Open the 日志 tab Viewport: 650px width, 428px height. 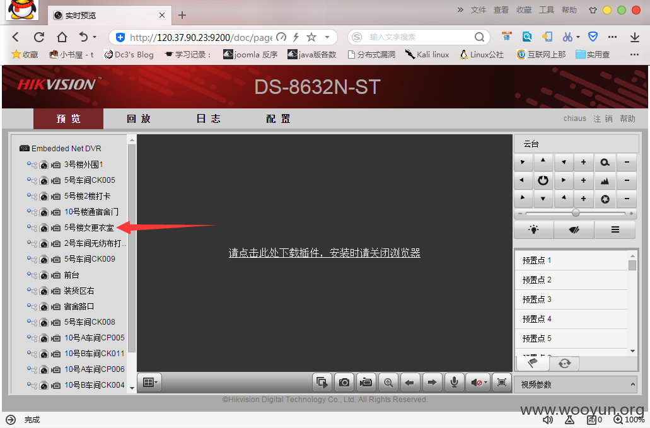coord(208,119)
